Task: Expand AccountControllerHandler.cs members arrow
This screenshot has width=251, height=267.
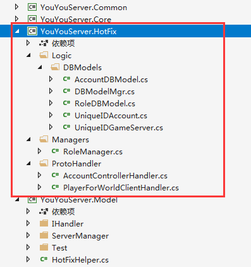Action: (x=39, y=175)
